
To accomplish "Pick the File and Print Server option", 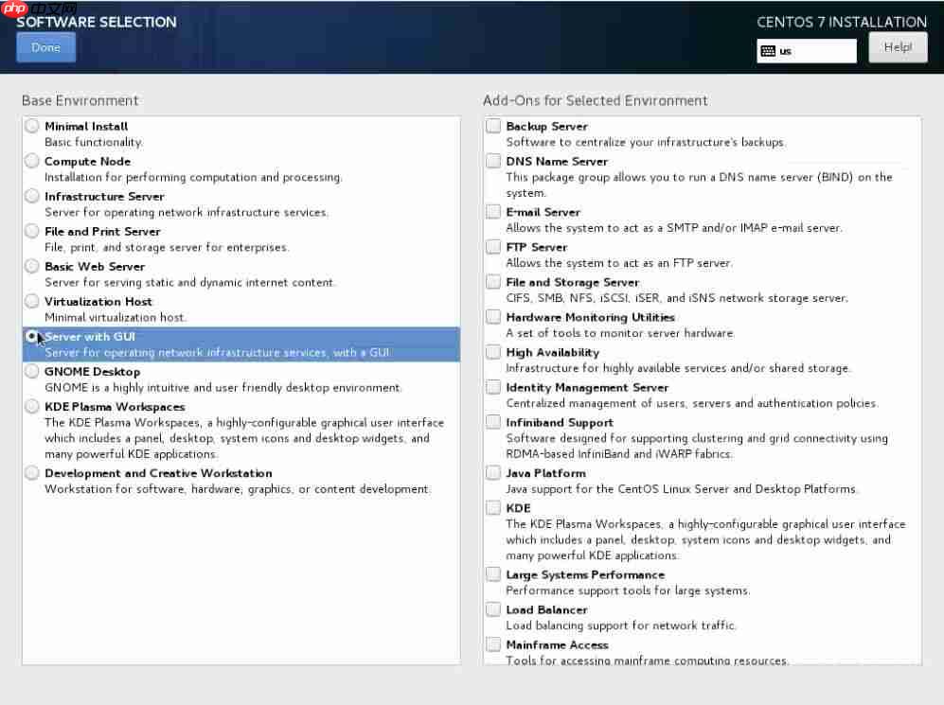I will [32, 231].
